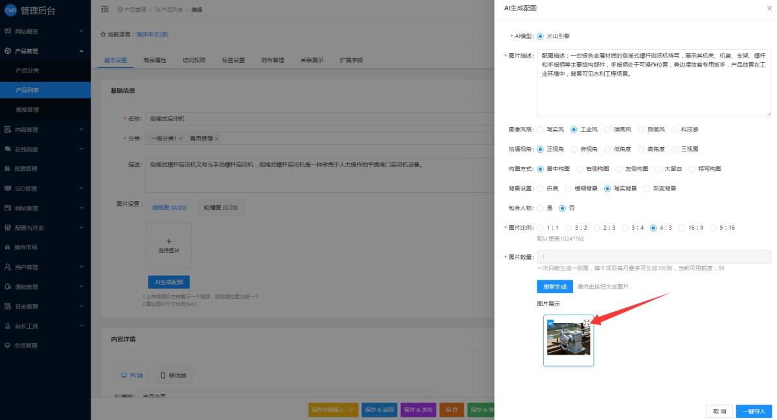777x420 pixels.
Task: Collapse the 产品管理 sidebar menu
Action: click(81, 51)
